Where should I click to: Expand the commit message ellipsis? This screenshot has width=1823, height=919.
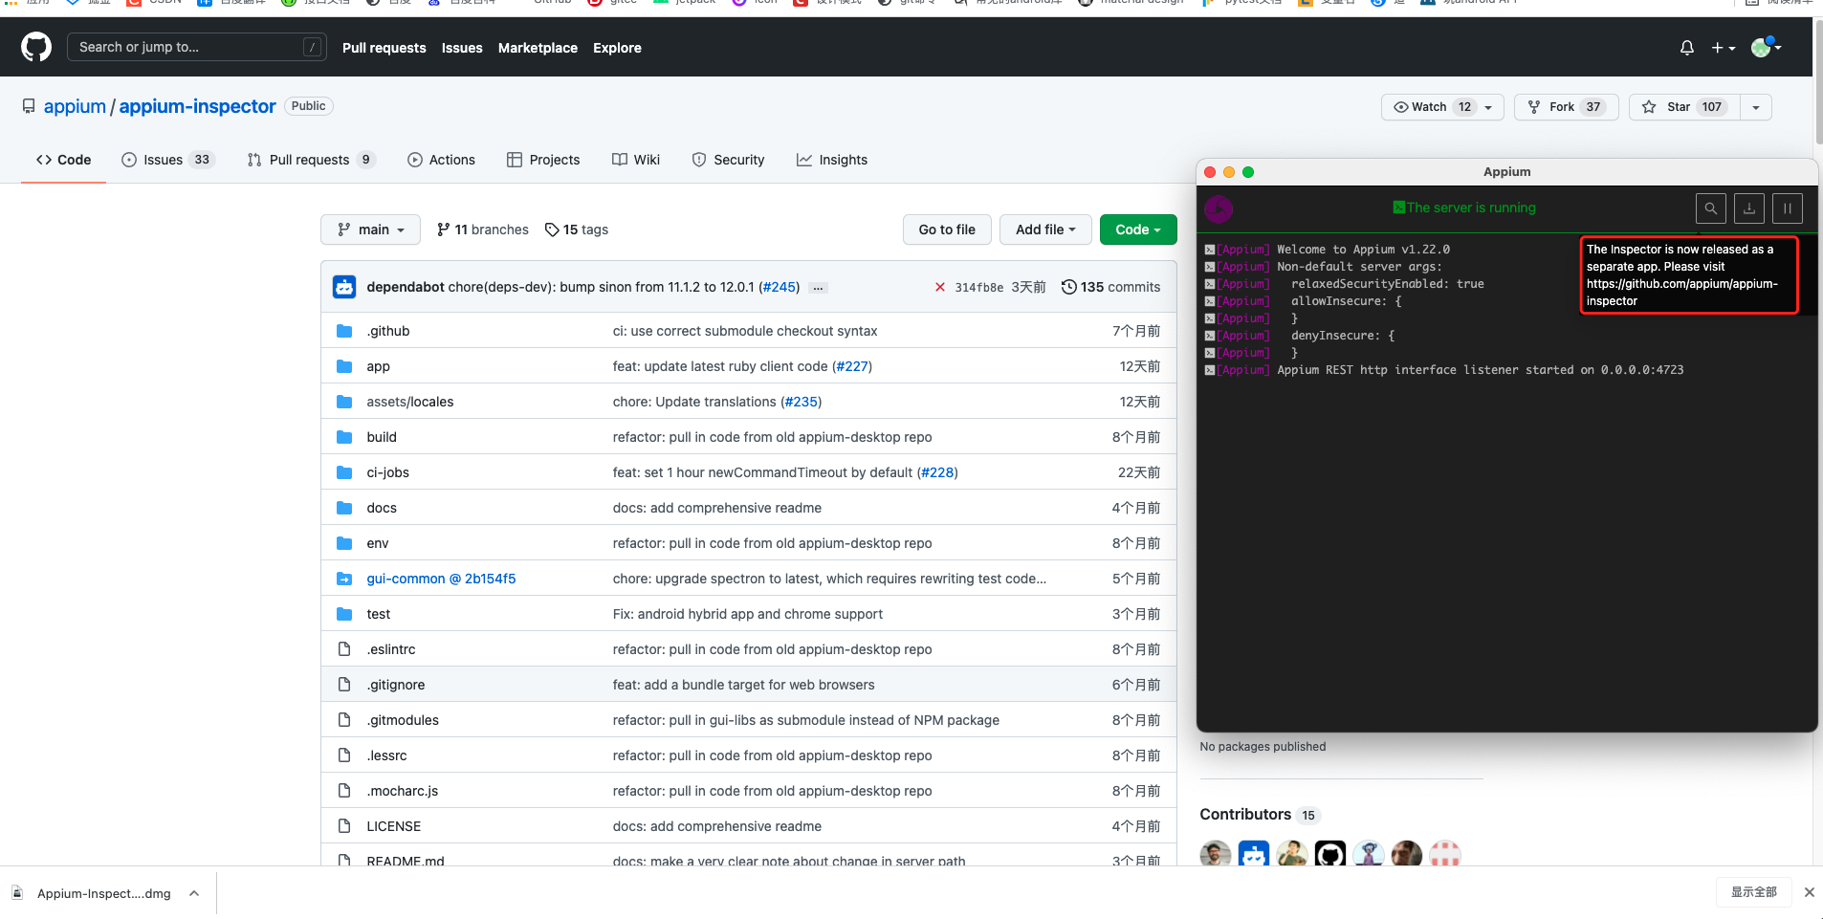(x=818, y=288)
